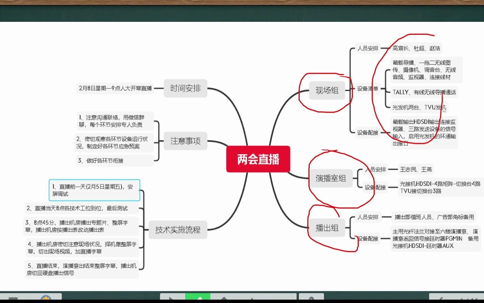Select step 5、直播结束 切回硬盘播出
The width and height of the screenshot is (484, 303).
click(x=82, y=269)
